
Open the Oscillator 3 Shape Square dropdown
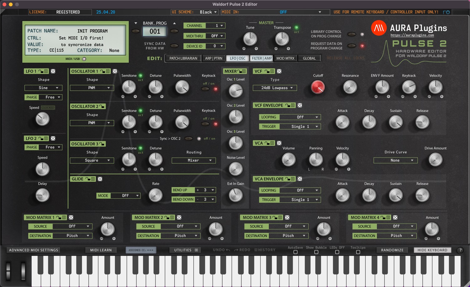coord(92,160)
